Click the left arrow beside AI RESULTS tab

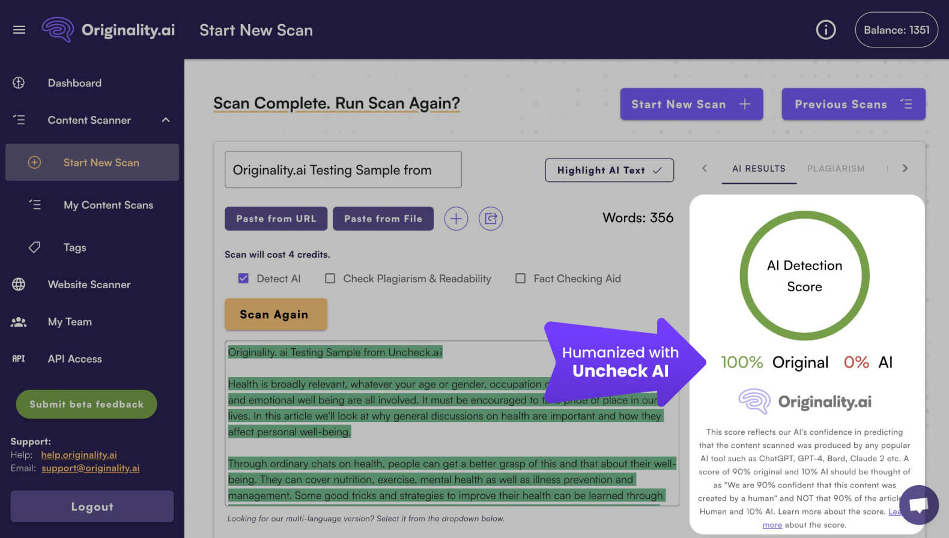(705, 169)
